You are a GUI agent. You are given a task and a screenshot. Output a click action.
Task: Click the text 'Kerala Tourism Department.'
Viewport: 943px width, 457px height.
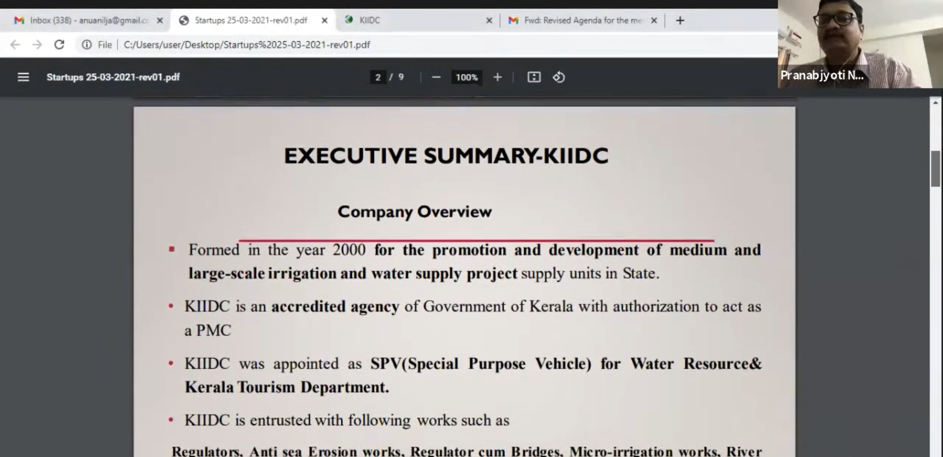click(x=287, y=387)
